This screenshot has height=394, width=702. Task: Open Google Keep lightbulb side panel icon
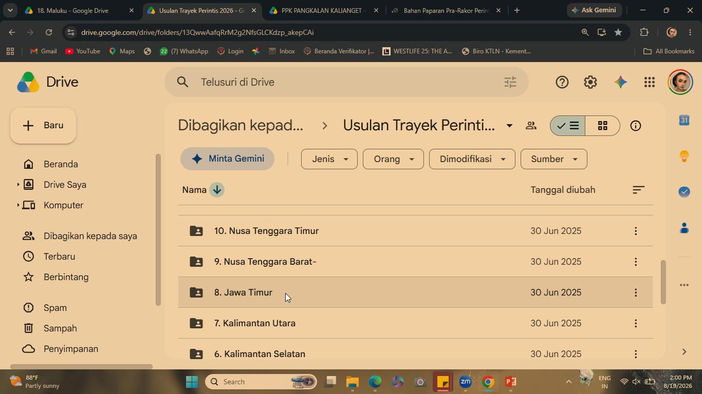coord(684,156)
